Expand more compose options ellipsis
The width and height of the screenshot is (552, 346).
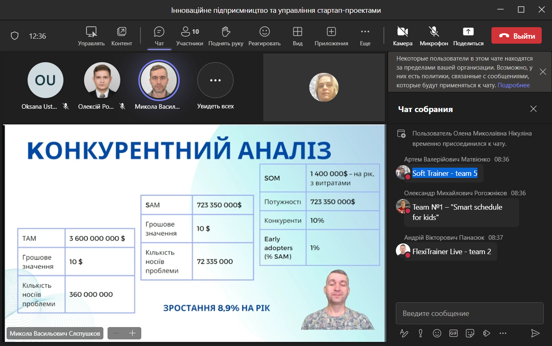pyautogui.click(x=503, y=333)
